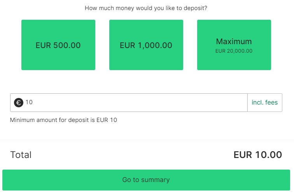This screenshot has width=294, height=194.
Task: Click the EUR 20,000.00 caption under Maximum
Action: (234, 51)
